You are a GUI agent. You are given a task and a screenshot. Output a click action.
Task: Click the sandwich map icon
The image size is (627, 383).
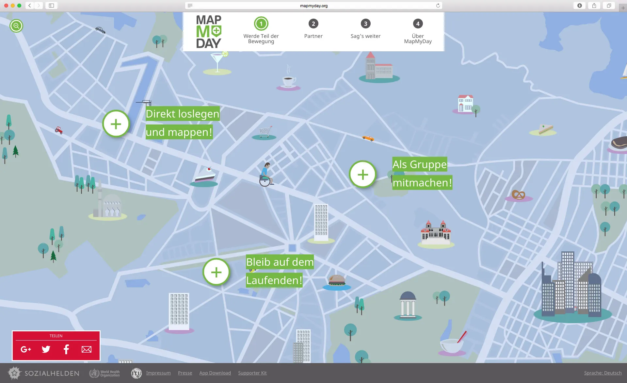click(x=543, y=129)
